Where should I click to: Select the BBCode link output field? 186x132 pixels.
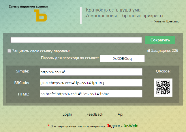click(91, 83)
